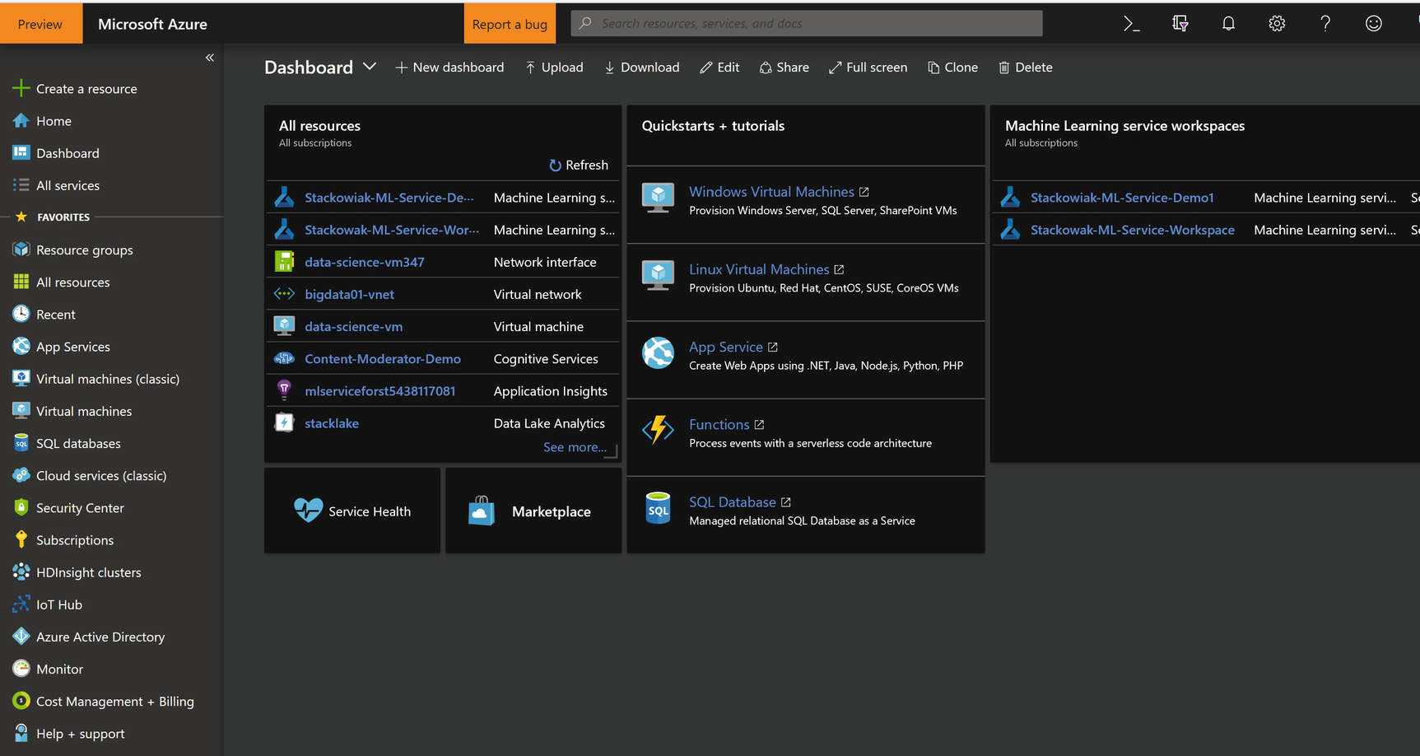Open Azure Active Directory from favorites
Image resolution: width=1420 pixels, height=756 pixels.
[100, 637]
